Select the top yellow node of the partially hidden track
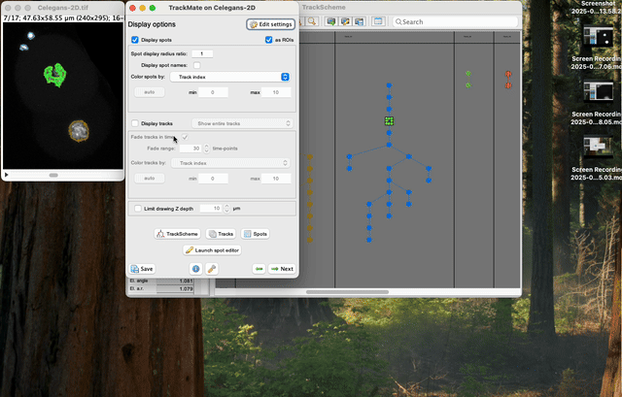 click(x=309, y=157)
